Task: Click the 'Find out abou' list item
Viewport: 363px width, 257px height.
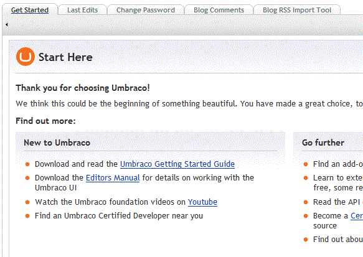Action: 338,239
